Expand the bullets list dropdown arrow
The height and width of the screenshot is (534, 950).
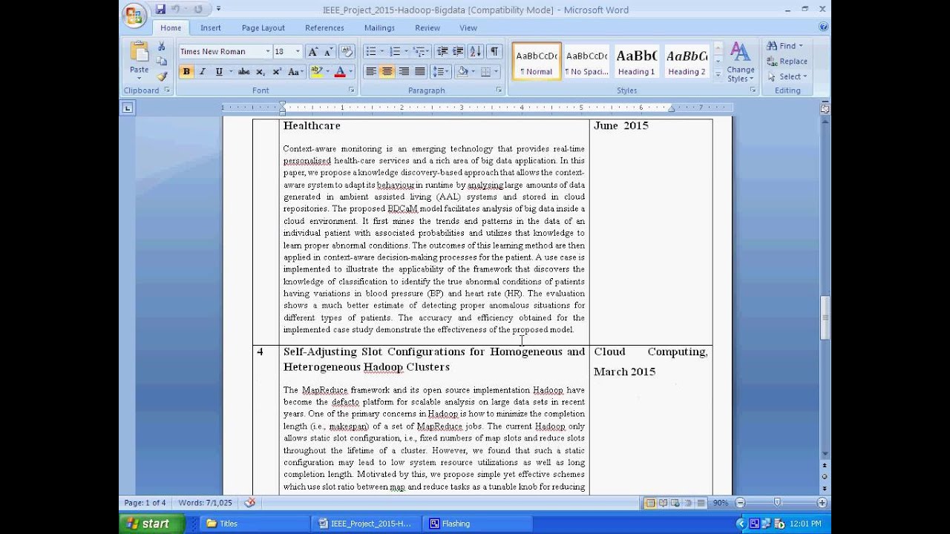click(x=382, y=52)
